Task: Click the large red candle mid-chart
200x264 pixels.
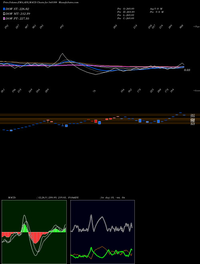Action: coord(96,121)
